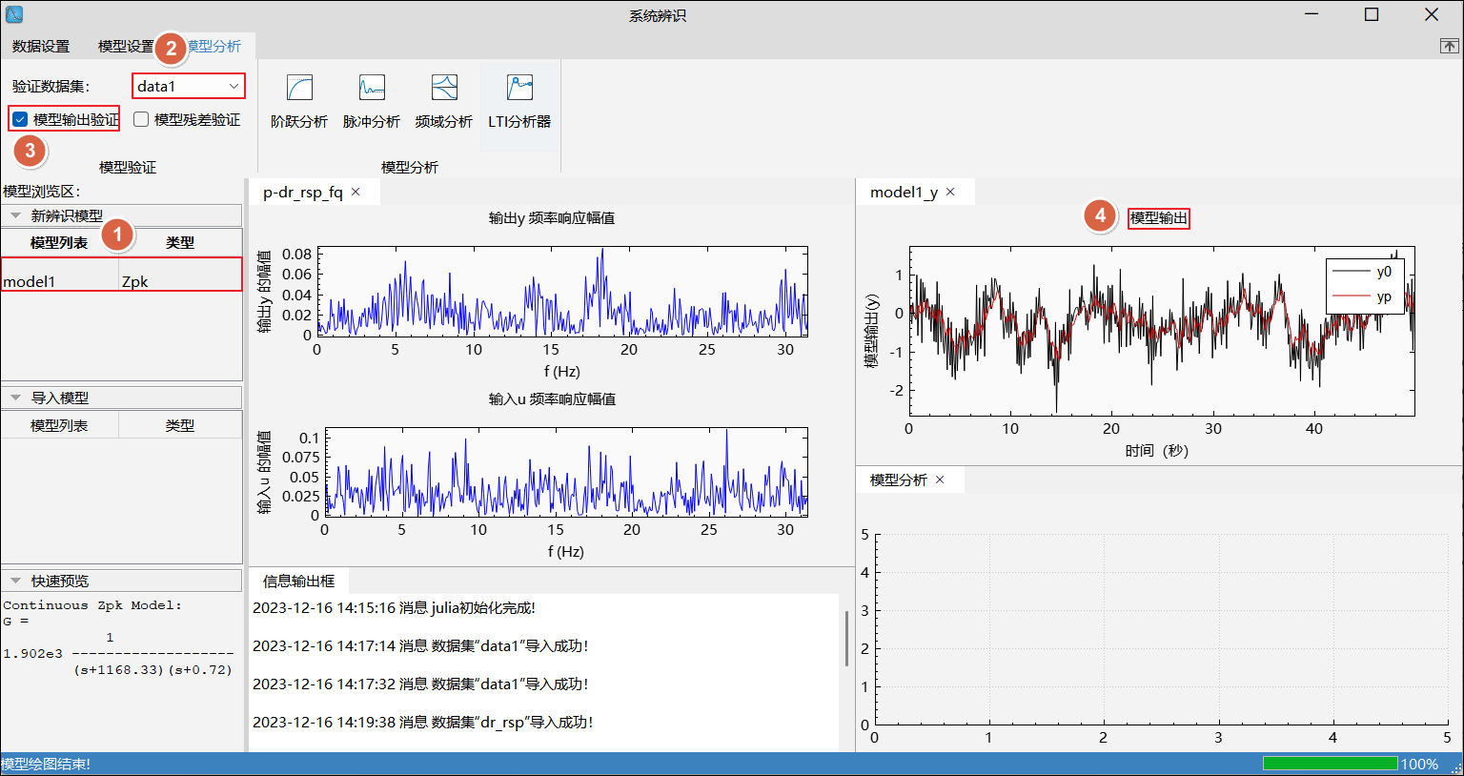1464x776 pixels.
Task: Open the 验证数据集 data1 dropdown
Action: point(189,86)
